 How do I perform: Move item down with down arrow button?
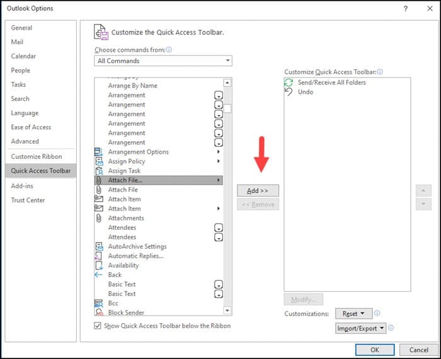pyautogui.click(x=423, y=205)
